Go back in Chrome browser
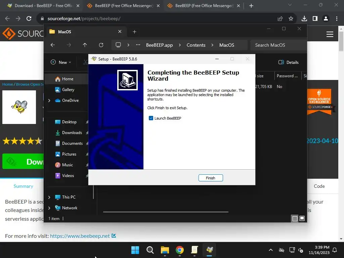Viewport: 344px width, 258px height. [x=7, y=19]
